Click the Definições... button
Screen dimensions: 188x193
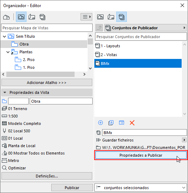point(47,176)
